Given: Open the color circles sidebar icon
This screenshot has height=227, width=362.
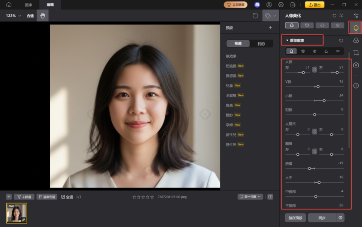Looking at the screenshot, I should click(x=356, y=40).
